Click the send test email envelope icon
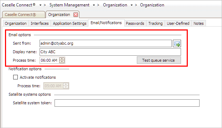Image resolution: width=222 pixels, height=128 pixels. coord(177,44)
